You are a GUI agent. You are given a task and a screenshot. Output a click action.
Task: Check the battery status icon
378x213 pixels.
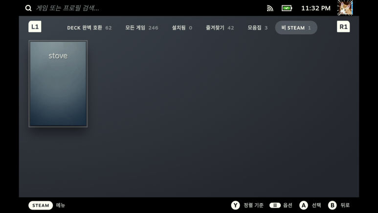coord(287,8)
